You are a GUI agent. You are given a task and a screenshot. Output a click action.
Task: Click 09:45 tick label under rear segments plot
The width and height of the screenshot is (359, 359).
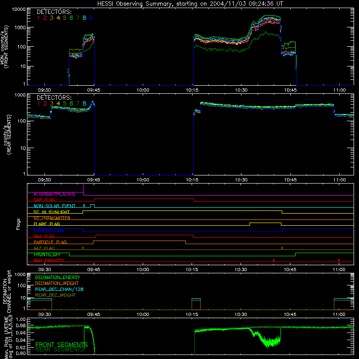[x=93, y=180]
